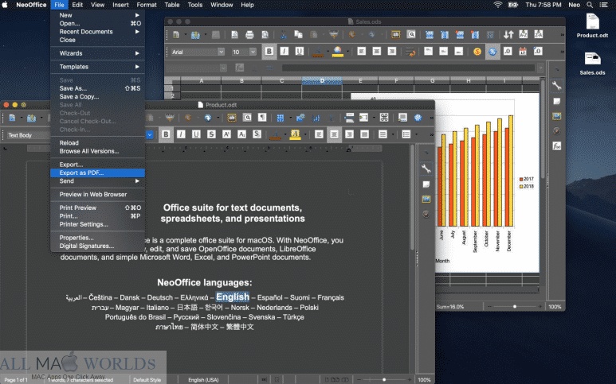Toggle center alignment in Product.odt

pos(334,134)
